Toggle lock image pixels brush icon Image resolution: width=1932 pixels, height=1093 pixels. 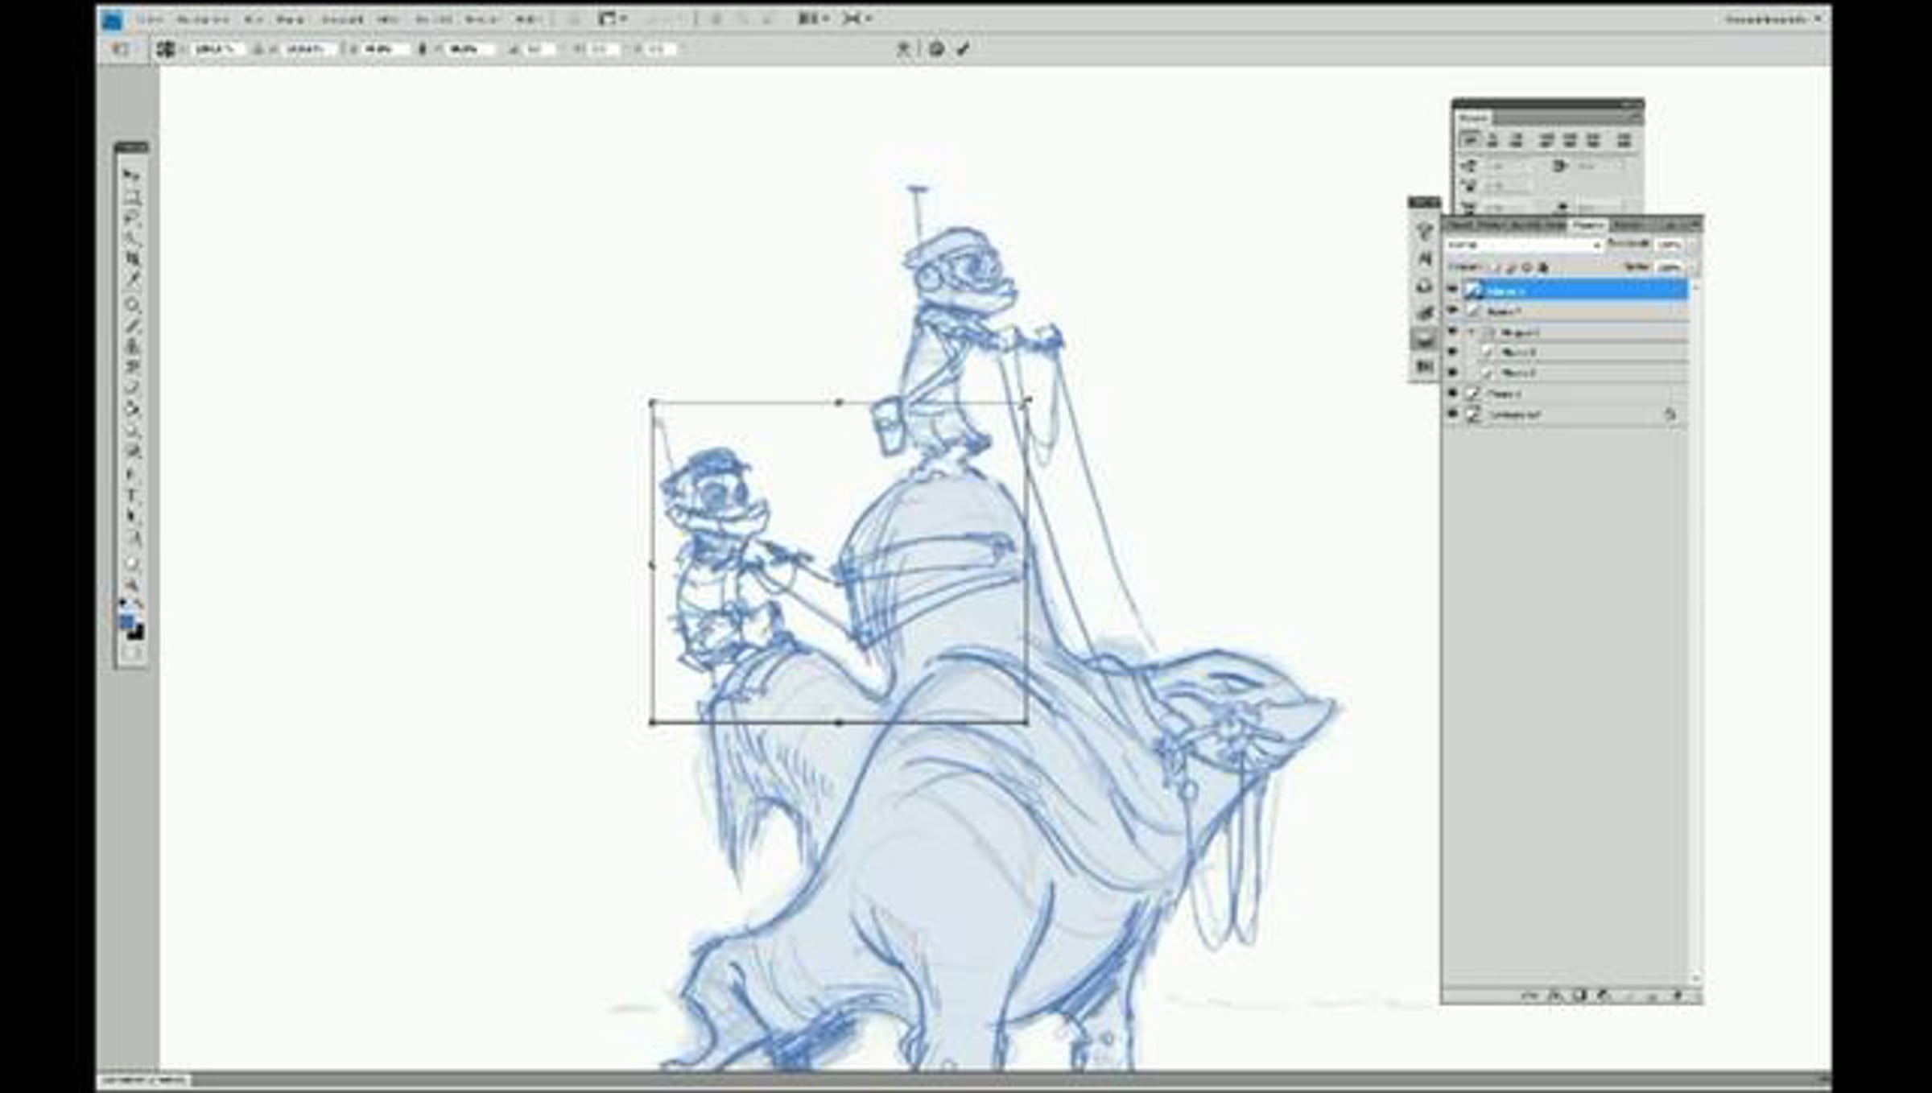(x=1511, y=267)
